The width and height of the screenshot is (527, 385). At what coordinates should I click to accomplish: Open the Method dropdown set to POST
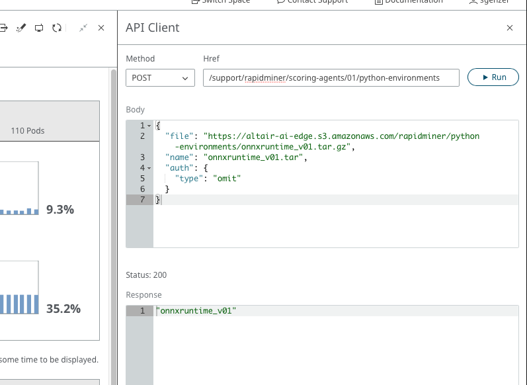point(160,77)
